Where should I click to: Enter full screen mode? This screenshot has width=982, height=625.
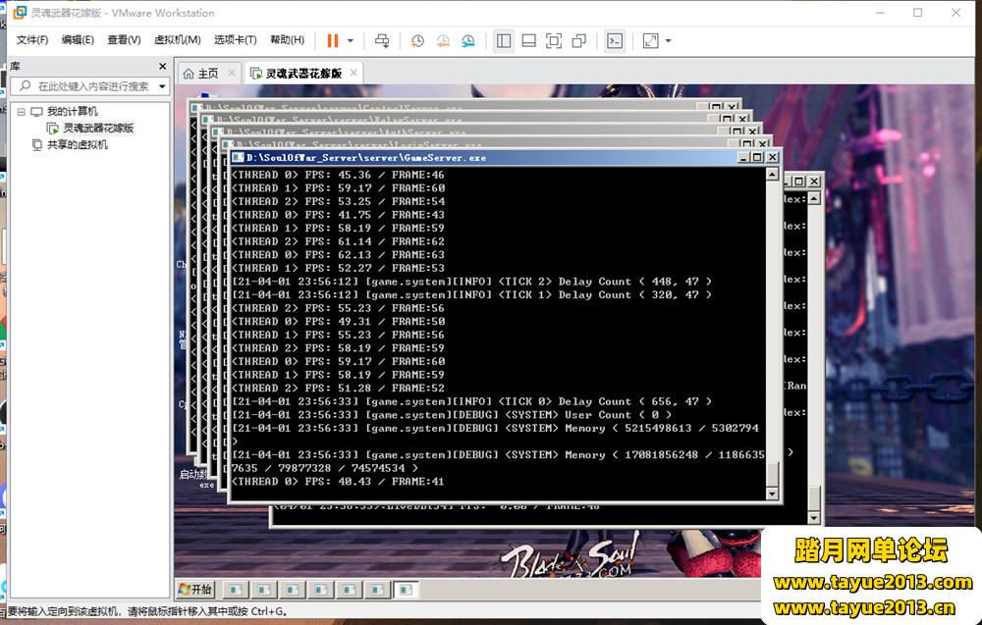point(554,40)
